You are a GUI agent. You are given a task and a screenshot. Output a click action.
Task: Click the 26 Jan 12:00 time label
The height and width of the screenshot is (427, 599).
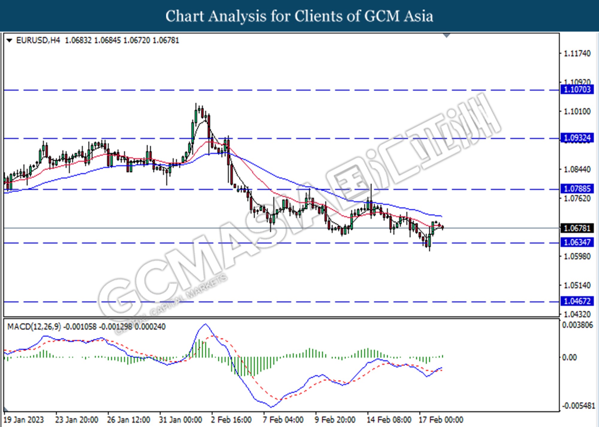point(128,420)
